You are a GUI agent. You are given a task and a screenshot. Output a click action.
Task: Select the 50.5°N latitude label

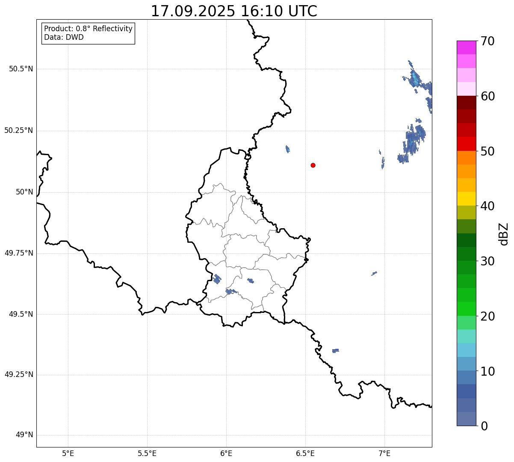tap(21, 69)
